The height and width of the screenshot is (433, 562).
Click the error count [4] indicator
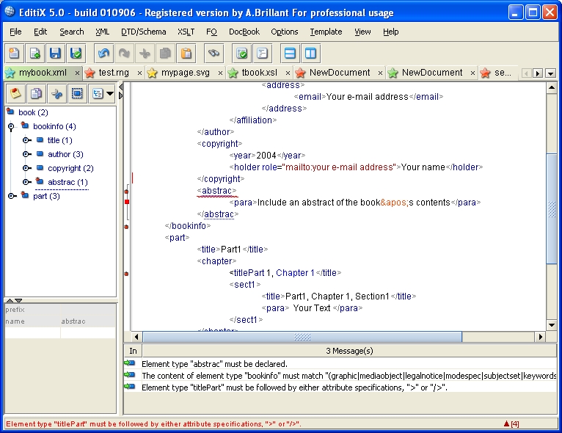pyautogui.click(x=511, y=424)
